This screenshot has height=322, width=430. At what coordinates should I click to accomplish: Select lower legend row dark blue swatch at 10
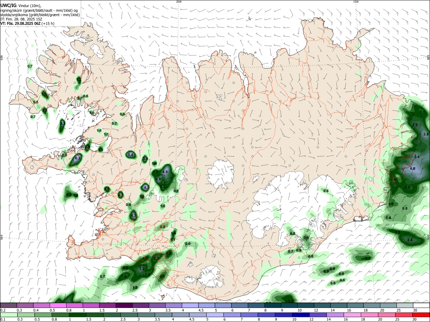point(301,315)
